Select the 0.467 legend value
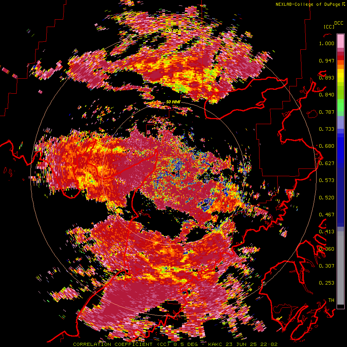This screenshot has width=347, height=347. click(x=327, y=215)
